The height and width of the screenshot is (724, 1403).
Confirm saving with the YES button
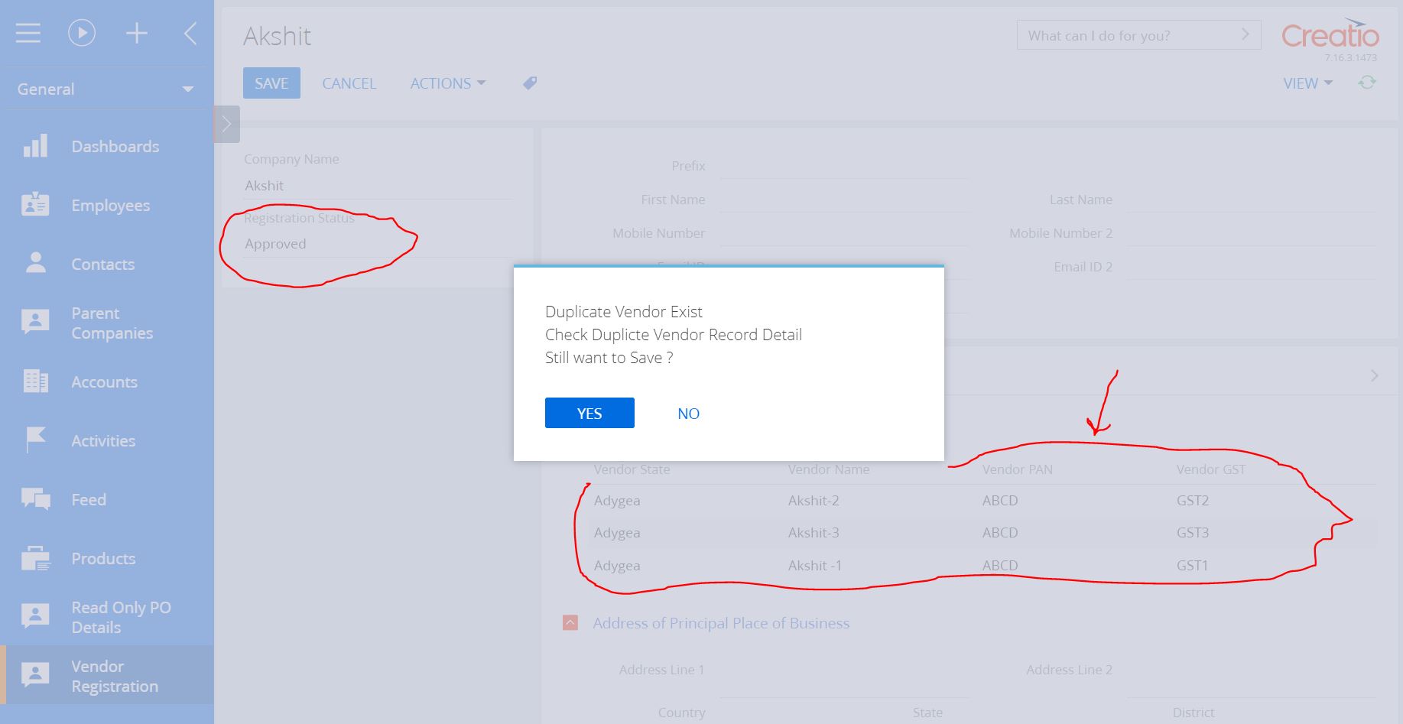click(x=589, y=413)
